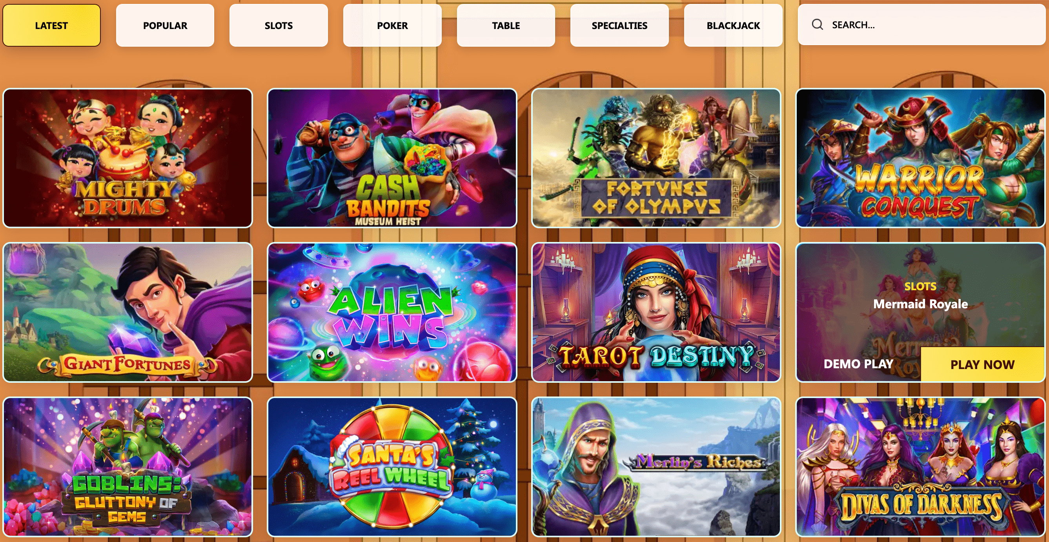Select the Tarot Destiny game tile
The width and height of the screenshot is (1049, 542).
[656, 312]
